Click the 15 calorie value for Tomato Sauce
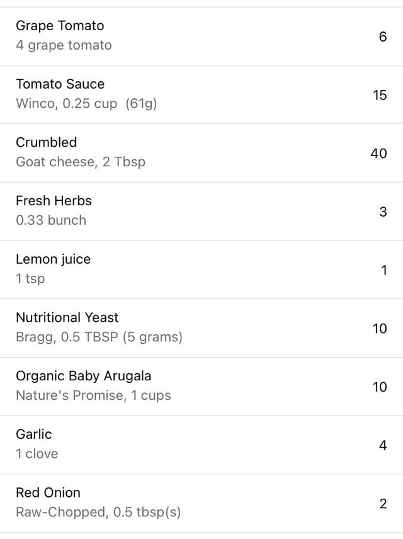 point(380,95)
